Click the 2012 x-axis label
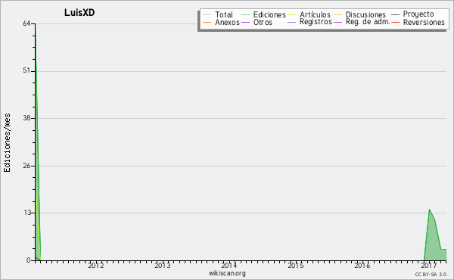The width and height of the screenshot is (454, 280). point(96,266)
